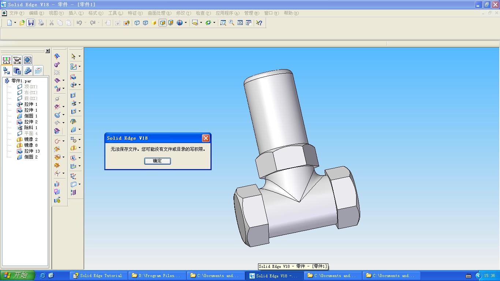Open the 视图 menu
This screenshot has height=281, width=500.
point(56,13)
